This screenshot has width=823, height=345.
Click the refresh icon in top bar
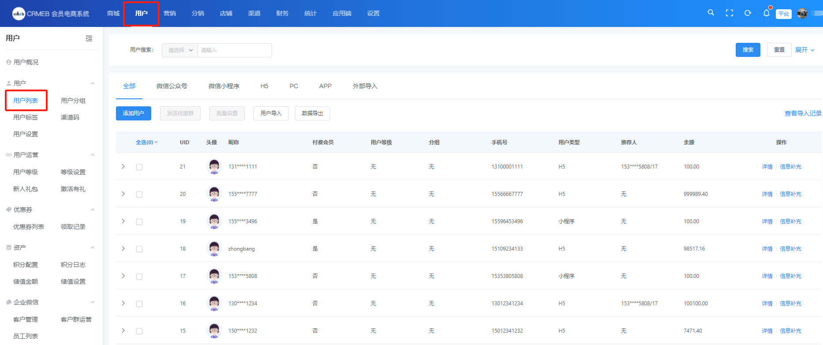point(748,13)
